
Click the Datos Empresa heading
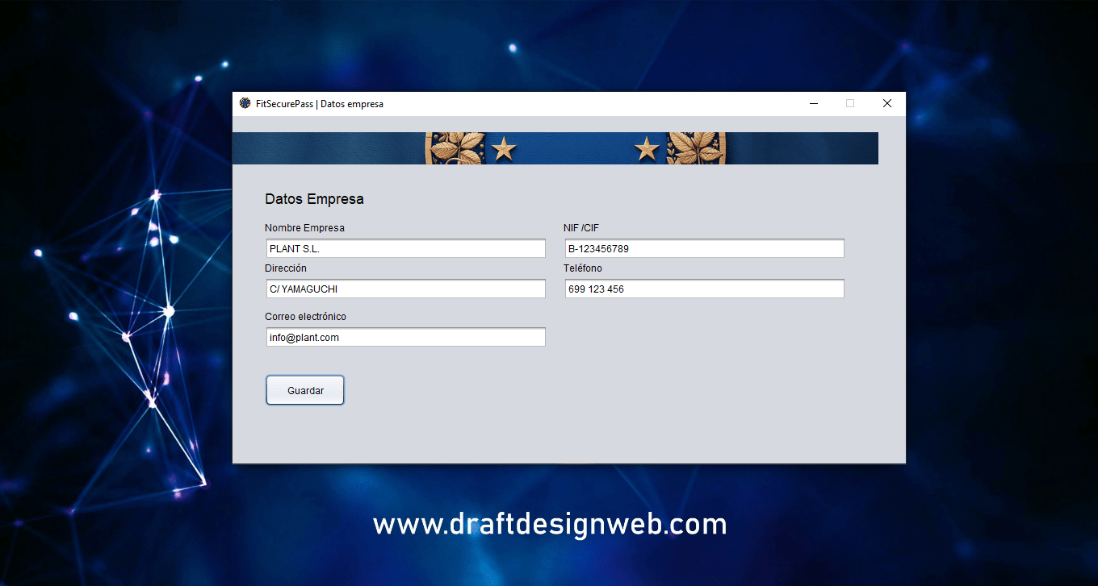point(314,199)
